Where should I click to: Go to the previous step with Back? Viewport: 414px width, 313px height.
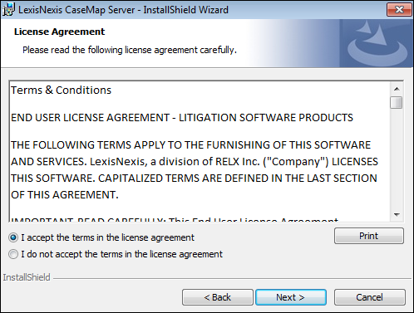(218, 297)
